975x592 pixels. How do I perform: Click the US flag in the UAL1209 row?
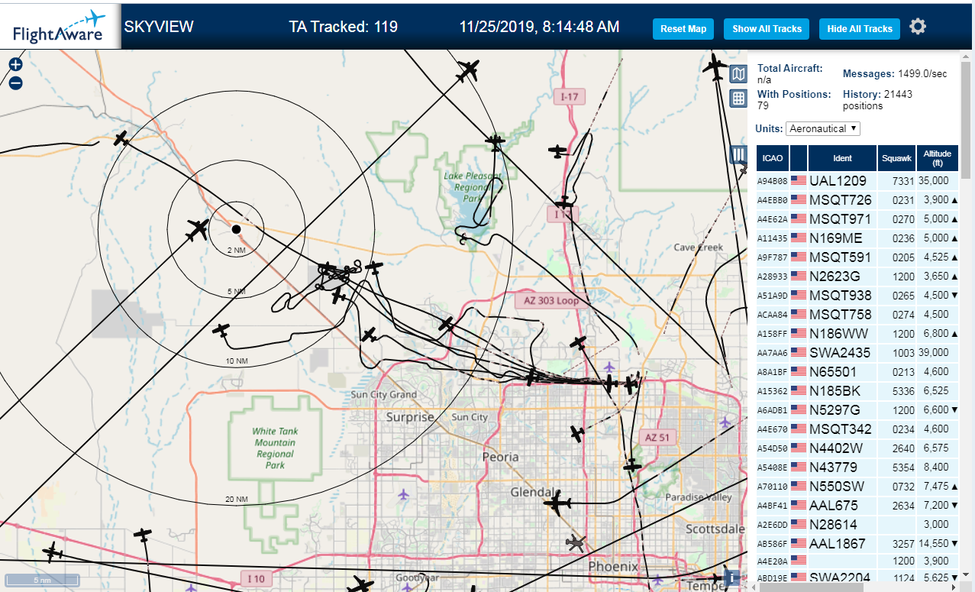click(x=799, y=180)
